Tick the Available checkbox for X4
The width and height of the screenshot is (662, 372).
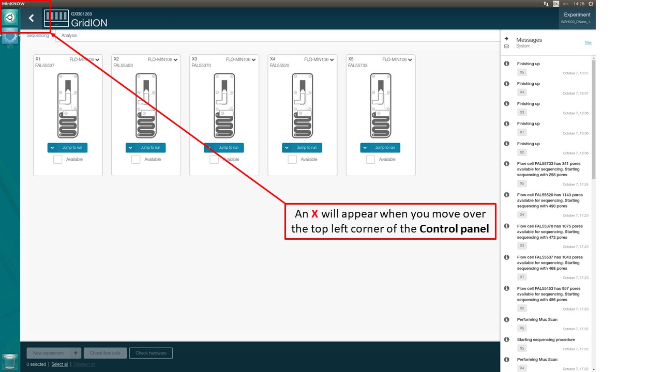292,159
